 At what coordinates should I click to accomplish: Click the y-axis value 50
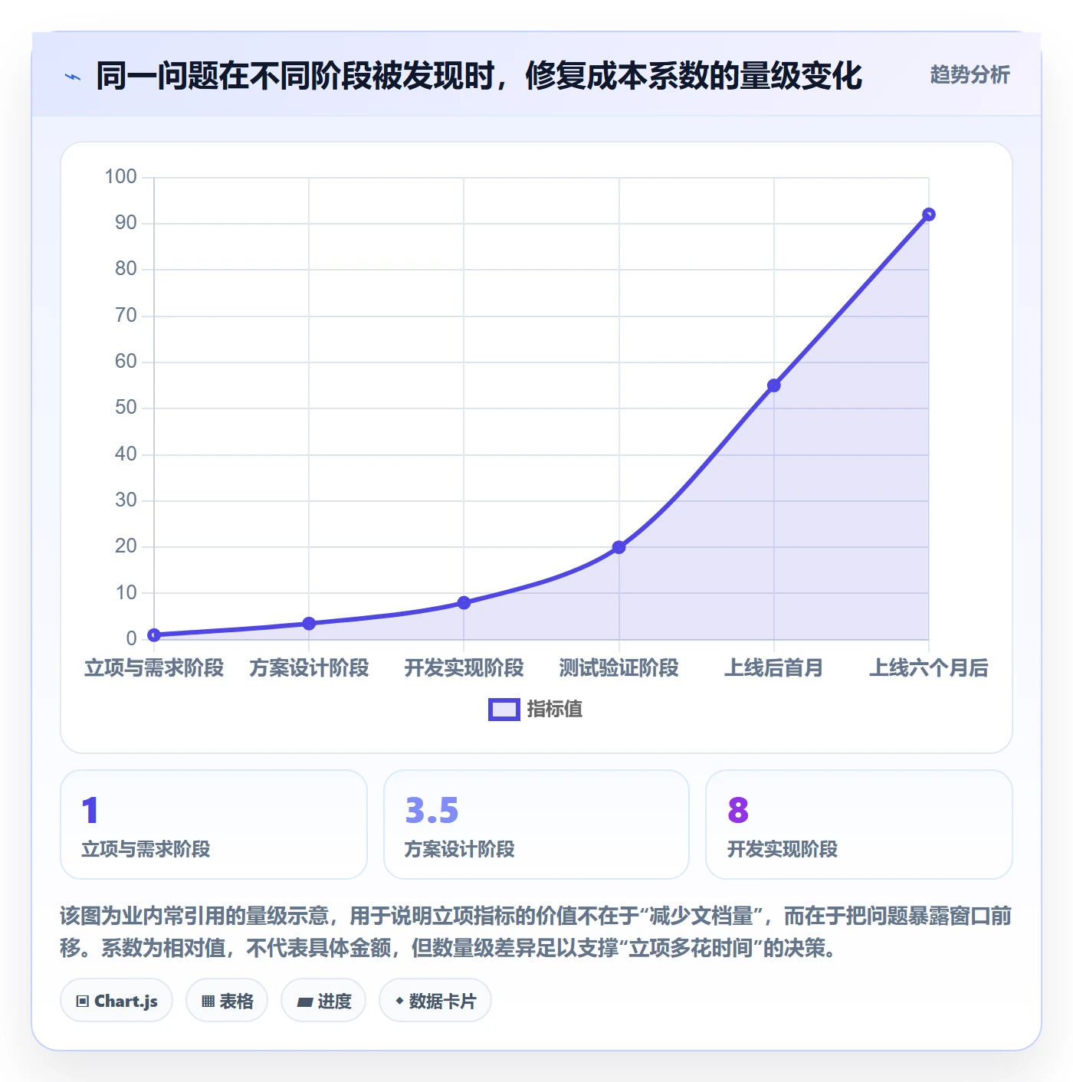pyautogui.click(x=126, y=408)
